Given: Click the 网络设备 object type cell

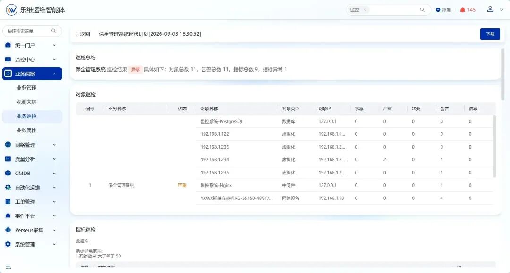Looking at the screenshot, I should point(290,198).
